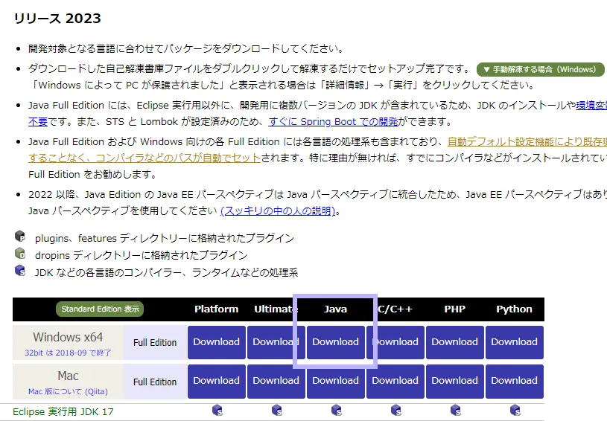
Task: Click JDK 17 cube icon under C/C++
Action: point(396,410)
